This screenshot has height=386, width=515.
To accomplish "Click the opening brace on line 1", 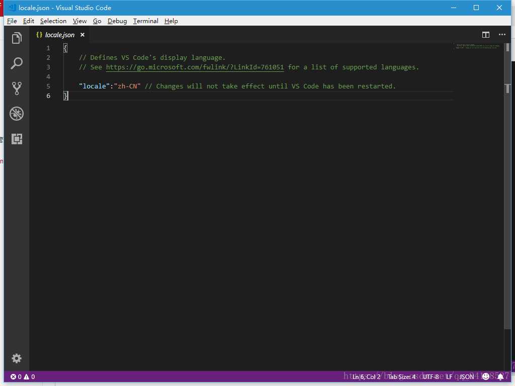I will point(65,48).
